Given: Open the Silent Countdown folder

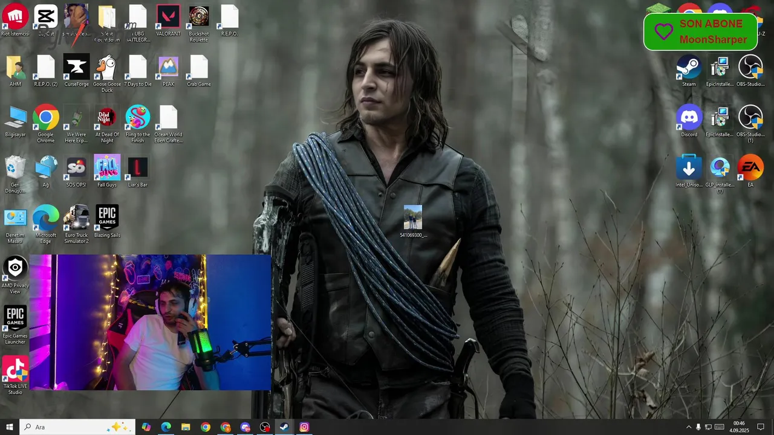Looking at the screenshot, I should [x=107, y=17].
